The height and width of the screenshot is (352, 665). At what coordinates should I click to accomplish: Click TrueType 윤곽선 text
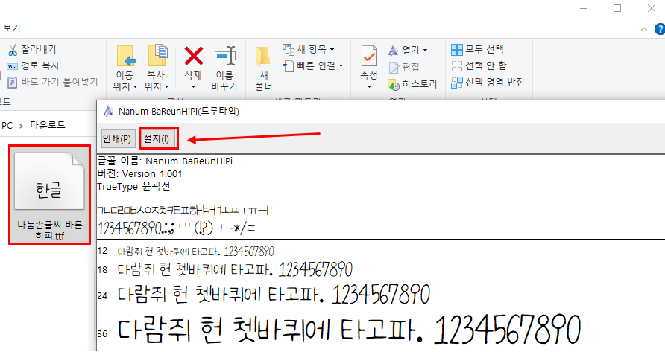click(133, 187)
